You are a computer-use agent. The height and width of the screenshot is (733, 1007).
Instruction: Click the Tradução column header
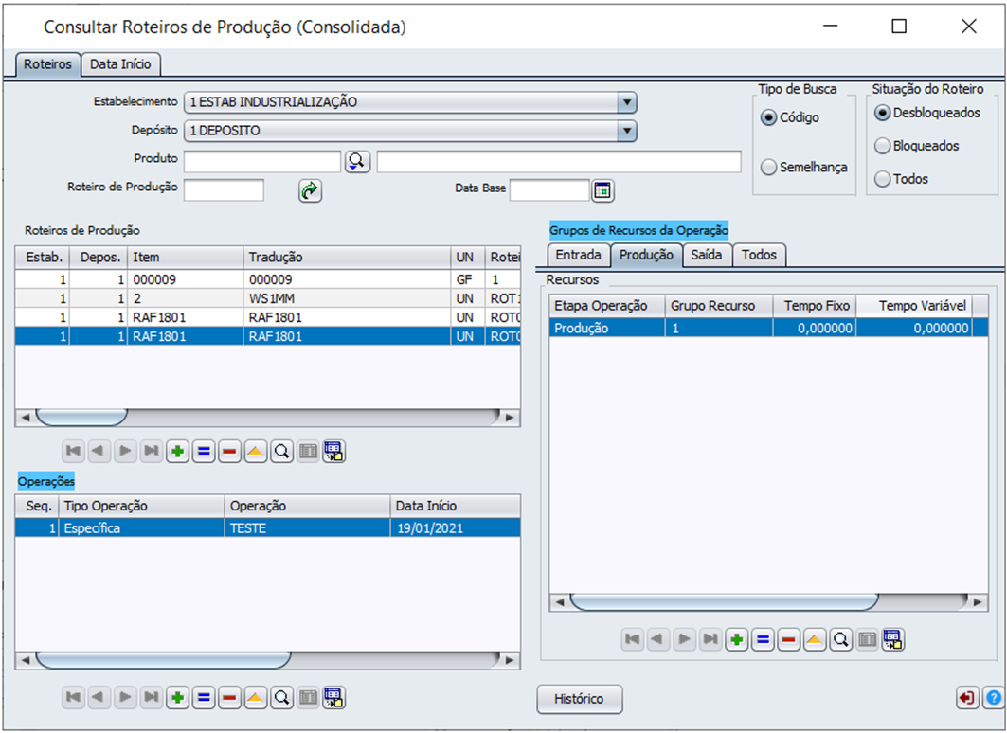[x=347, y=258]
